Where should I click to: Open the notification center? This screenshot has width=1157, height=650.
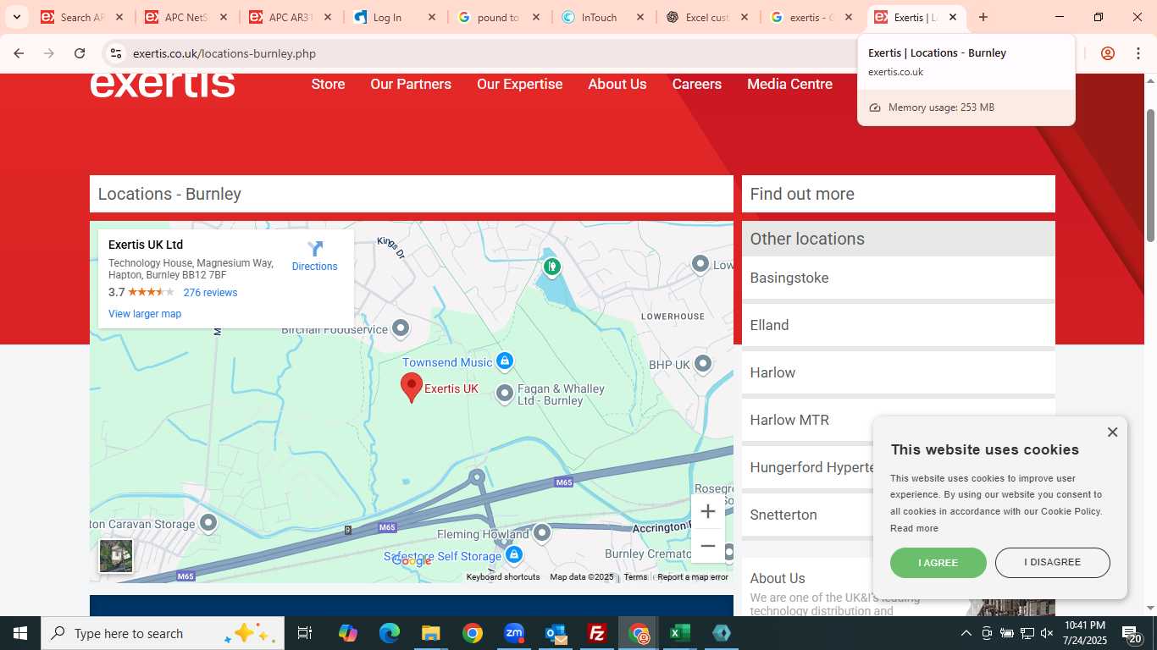pyautogui.click(x=1133, y=633)
